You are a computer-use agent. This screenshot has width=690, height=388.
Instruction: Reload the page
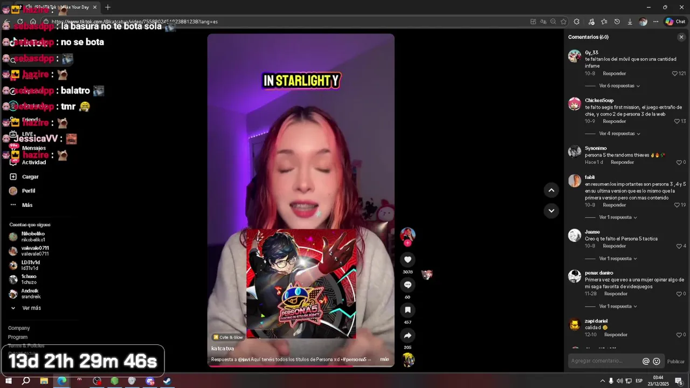pos(20,22)
